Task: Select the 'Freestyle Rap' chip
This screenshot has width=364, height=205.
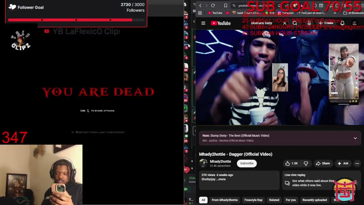Action: (x=253, y=200)
